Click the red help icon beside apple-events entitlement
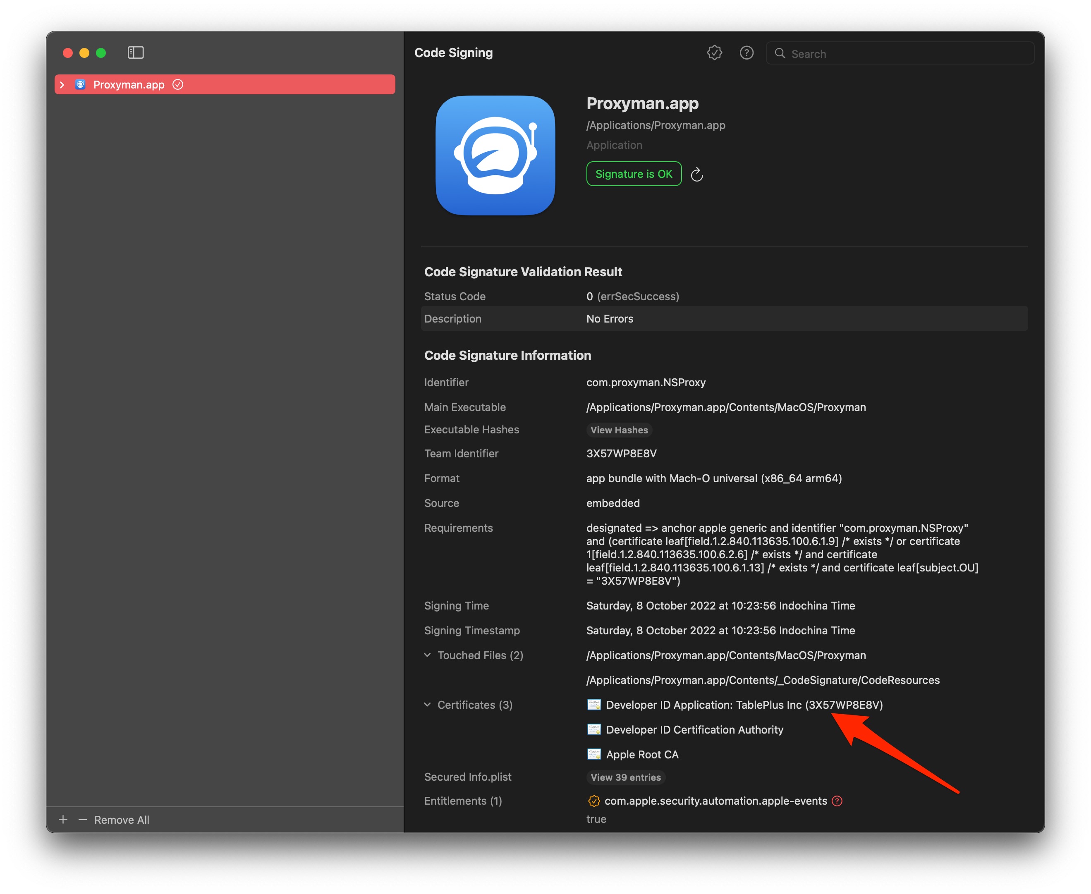The height and width of the screenshot is (894, 1091). click(837, 801)
